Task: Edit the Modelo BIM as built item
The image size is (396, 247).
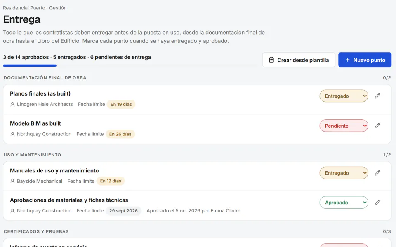Action: tap(377, 126)
